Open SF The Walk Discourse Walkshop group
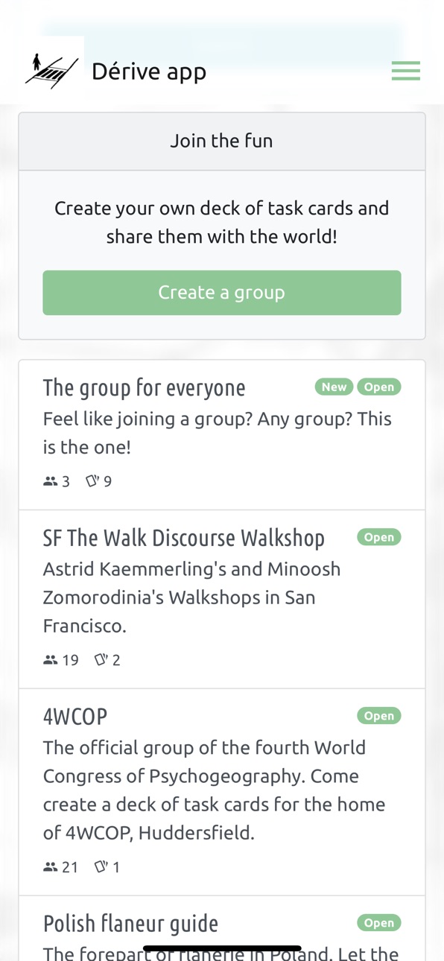This screenshot has width=444, height=961. [x=183, y=538]
